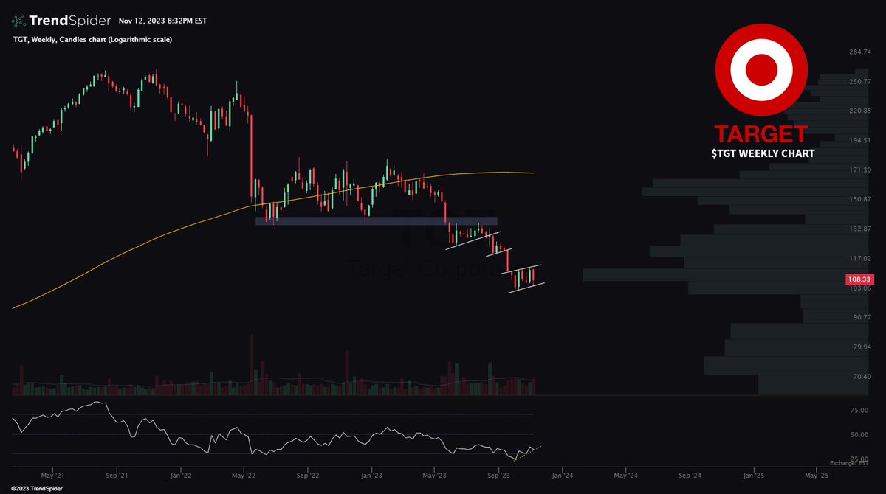Click the 284.74 price axis label

[x=860, y=52]
